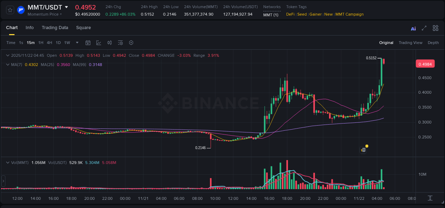Click the DeFi token tag link
This screenshot has height=208, width=445.
[x=289, y=14]
